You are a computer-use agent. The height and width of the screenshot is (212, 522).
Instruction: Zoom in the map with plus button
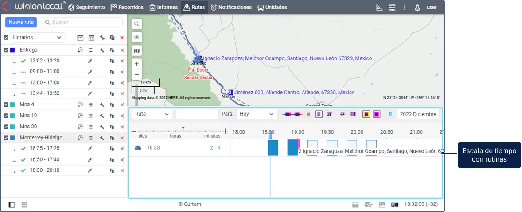[x=137, y=64]
